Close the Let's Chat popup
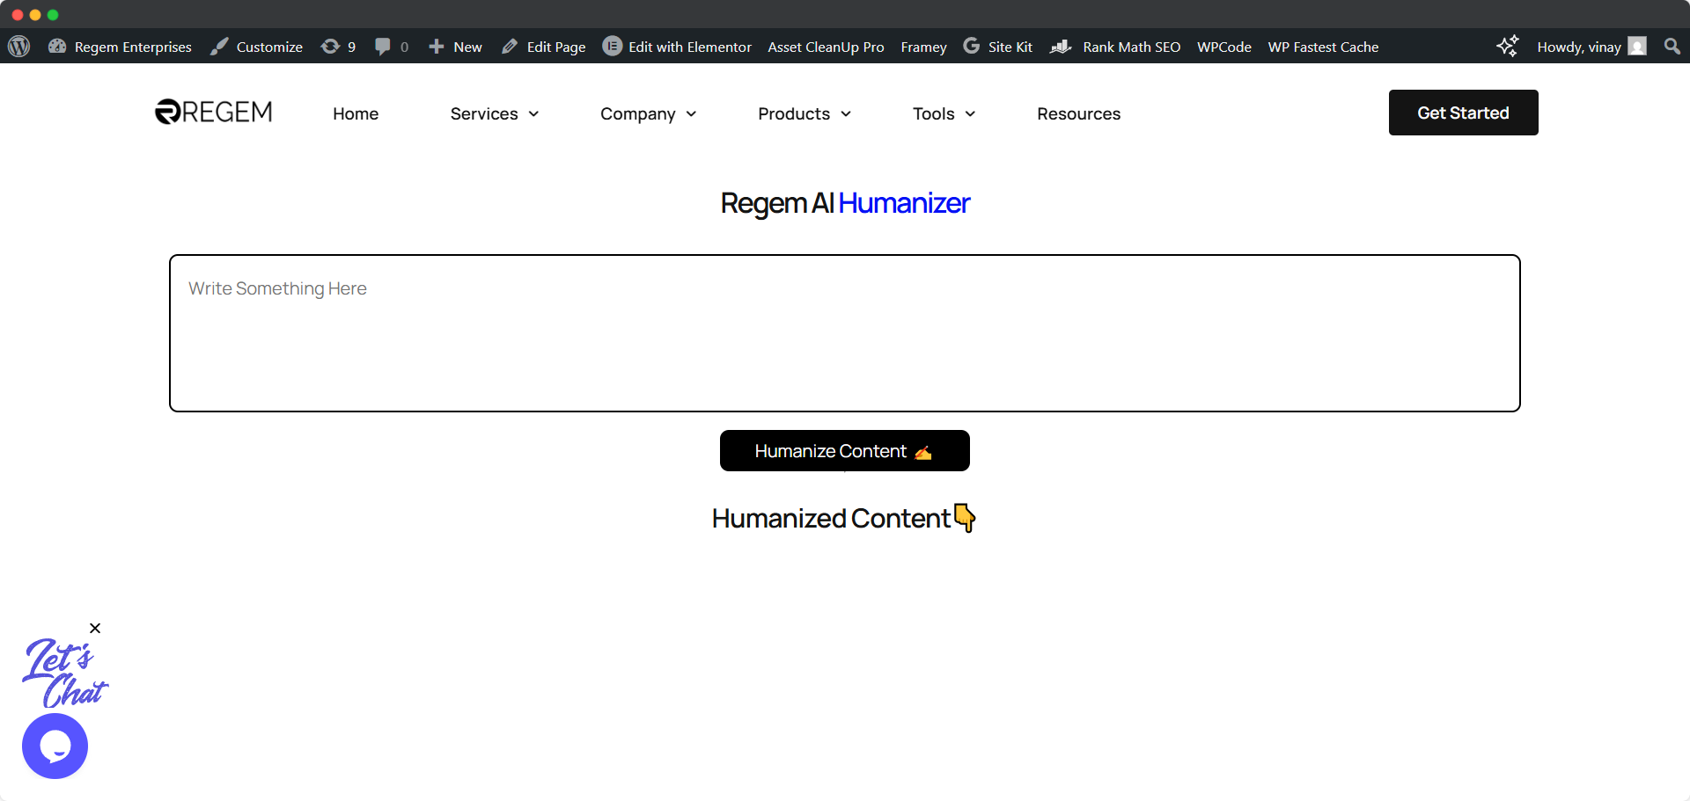Viewport: 1690px width, 801px height. (x=95, y=628)
